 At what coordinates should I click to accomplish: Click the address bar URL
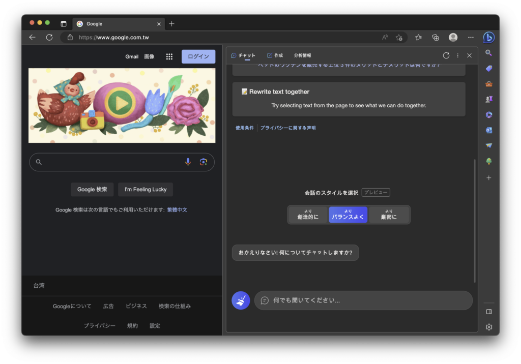click(x=113, y=38)
